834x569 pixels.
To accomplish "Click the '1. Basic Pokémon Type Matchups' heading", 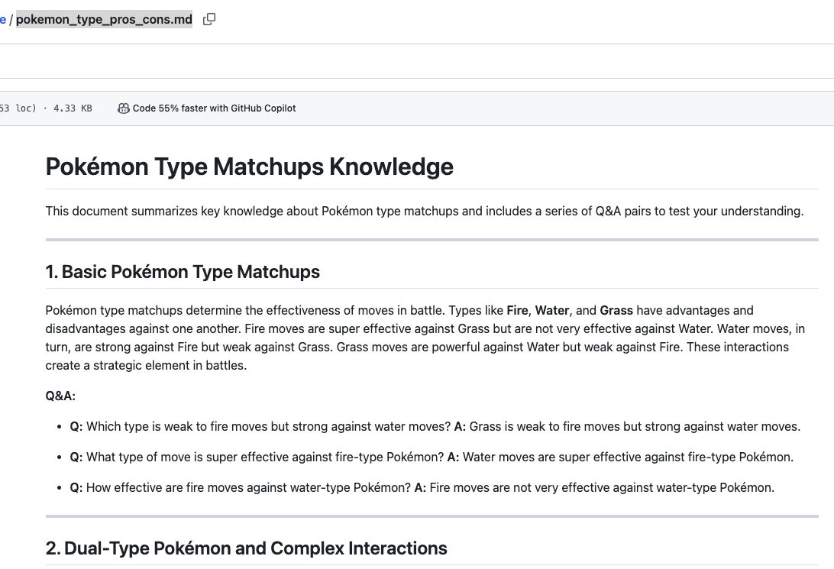I will point(183,272).
